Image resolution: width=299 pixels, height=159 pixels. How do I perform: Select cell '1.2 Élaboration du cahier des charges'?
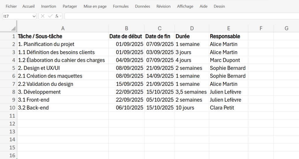63,60
